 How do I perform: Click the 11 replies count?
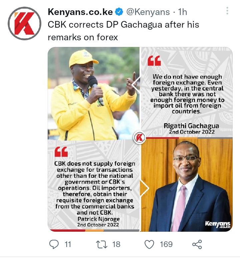pyautogui.click(x=68, y=244)
